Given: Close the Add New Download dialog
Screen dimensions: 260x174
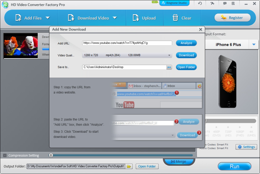Looking at the screenshot, I should tap(201, 30).
